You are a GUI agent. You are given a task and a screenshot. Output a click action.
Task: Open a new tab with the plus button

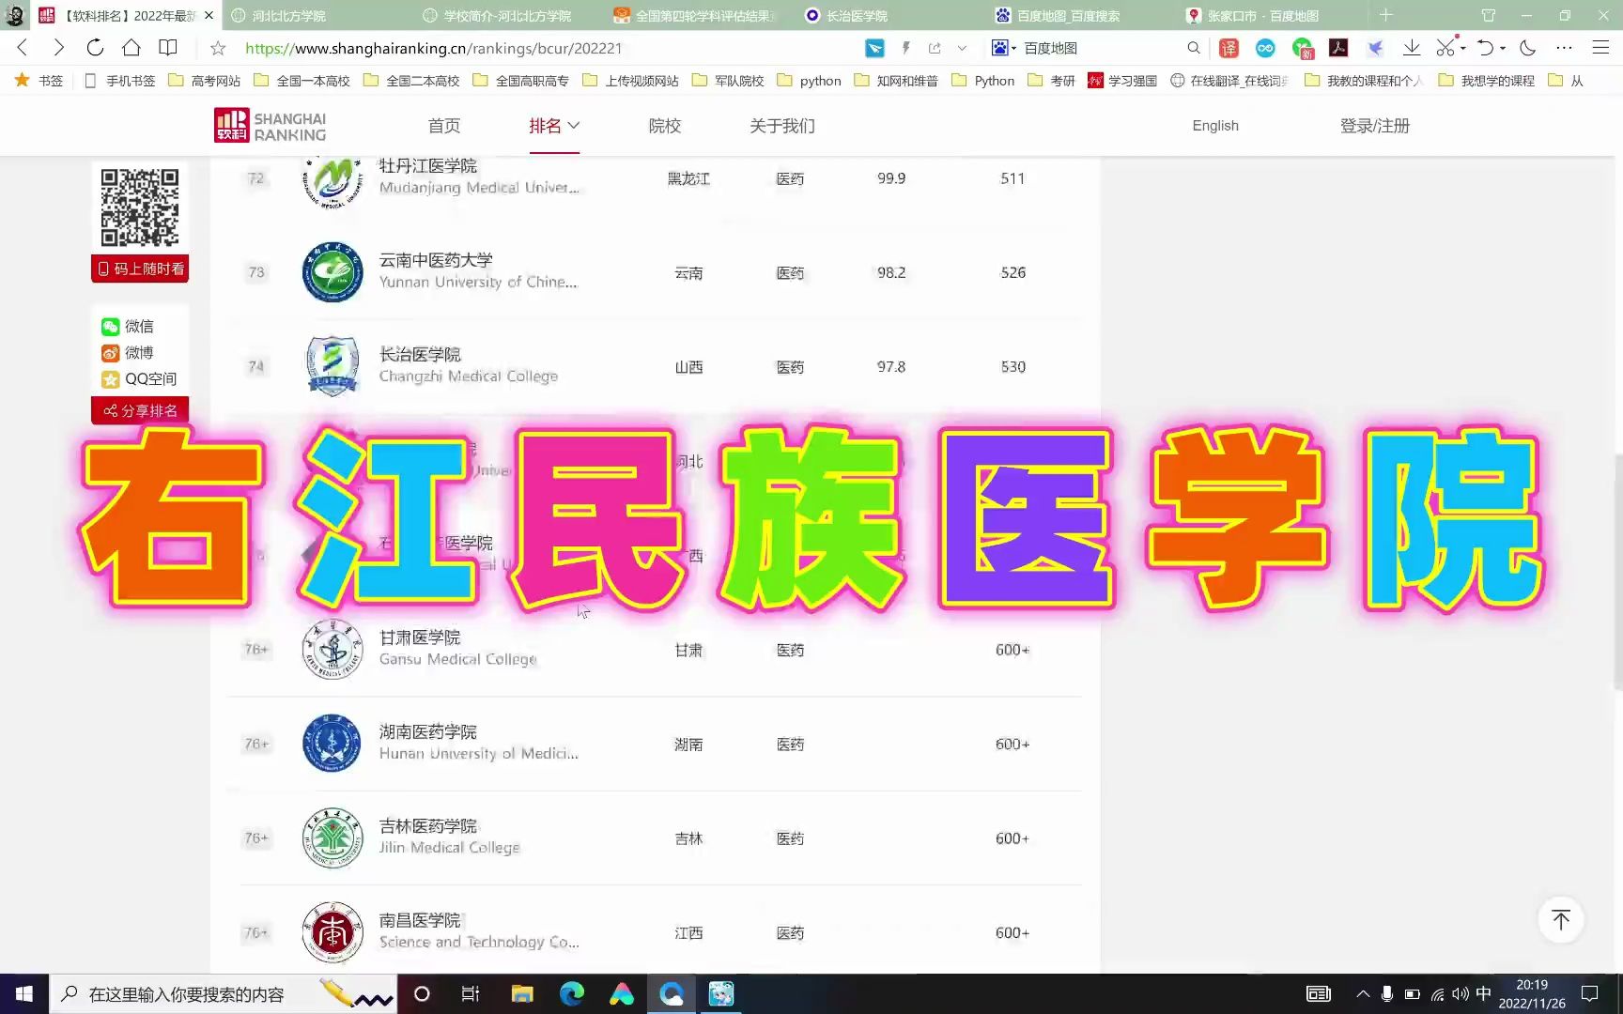tap(1385, 15)
